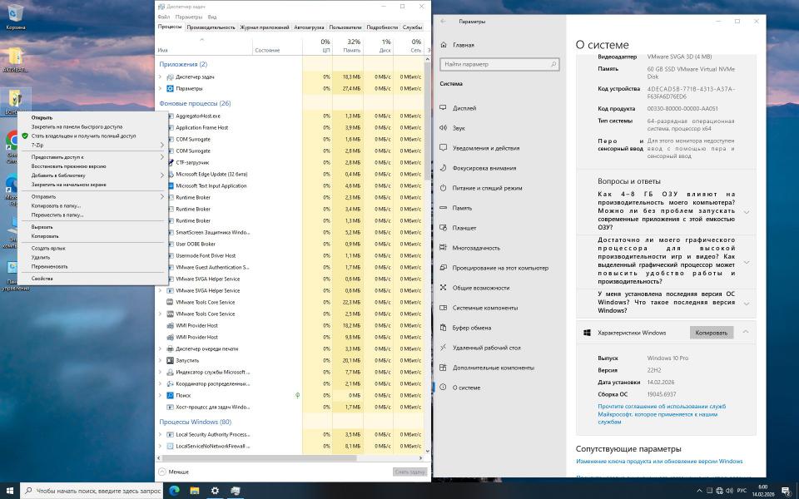
Task: Open Звук sound settings
Action: (x=447, y=128)
